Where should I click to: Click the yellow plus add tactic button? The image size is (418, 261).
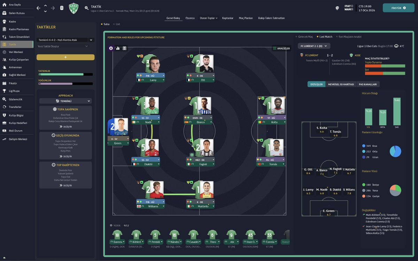click(x=65, y=57)
